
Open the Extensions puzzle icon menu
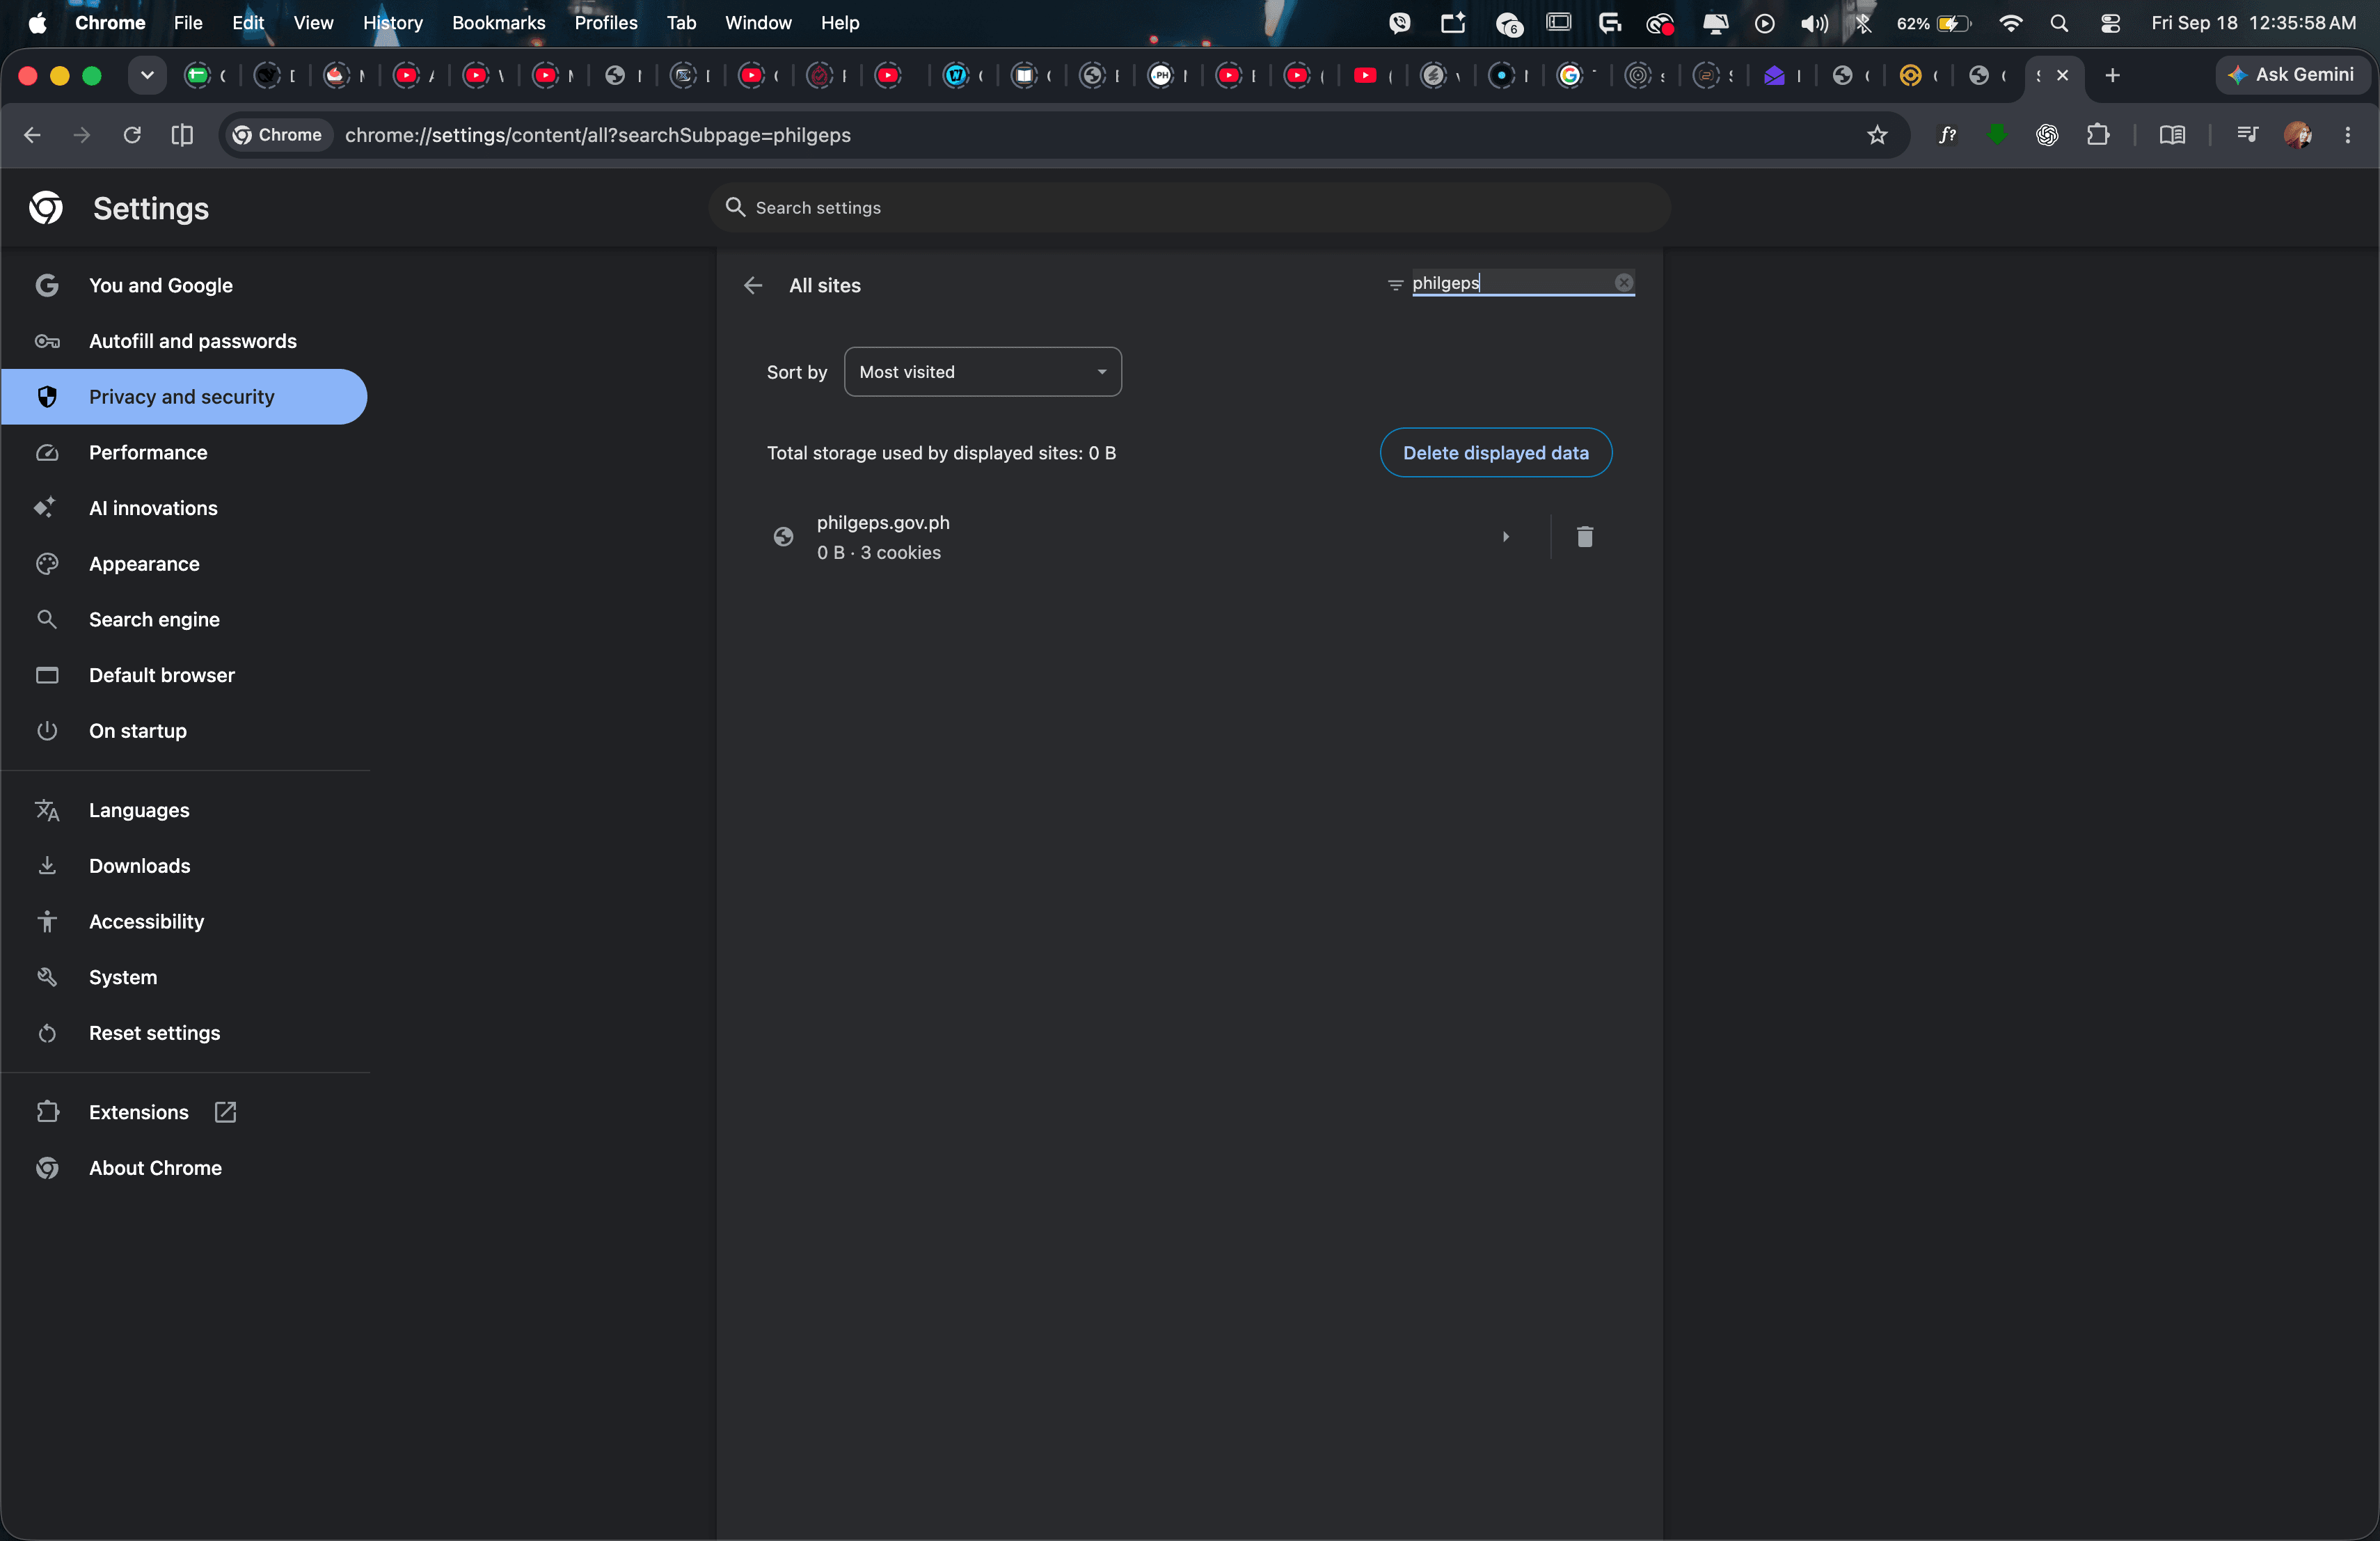[2098, 135]
